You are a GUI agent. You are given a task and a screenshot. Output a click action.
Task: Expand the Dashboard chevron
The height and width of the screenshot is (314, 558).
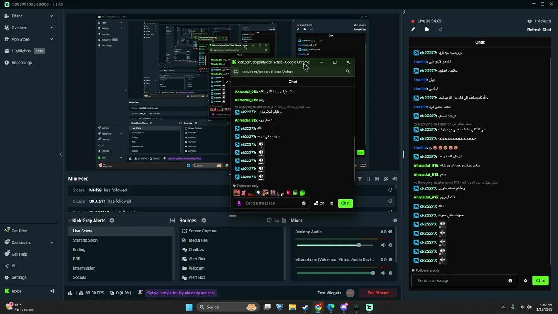coord(51,242)
